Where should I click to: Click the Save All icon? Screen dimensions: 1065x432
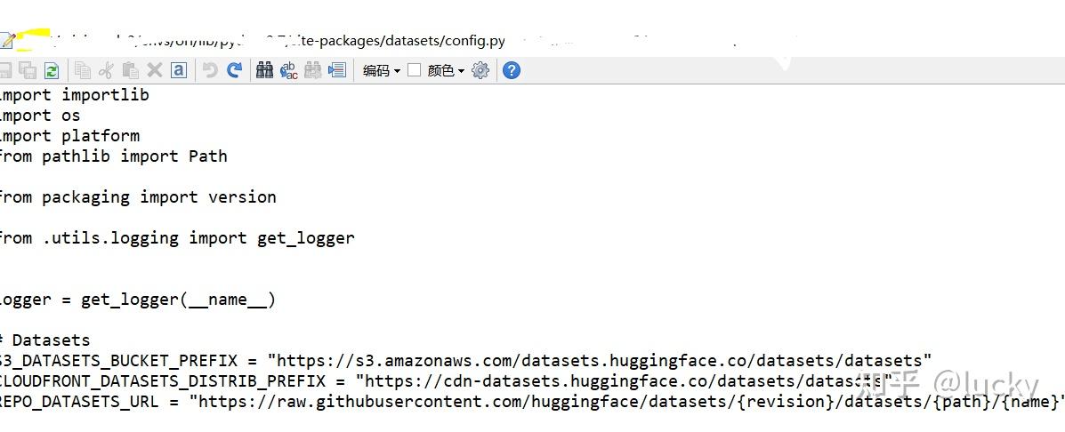coord(28,70)
